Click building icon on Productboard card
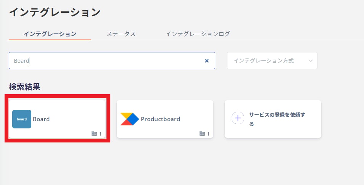This screenshot has height=185, width=364. (202, 133)
